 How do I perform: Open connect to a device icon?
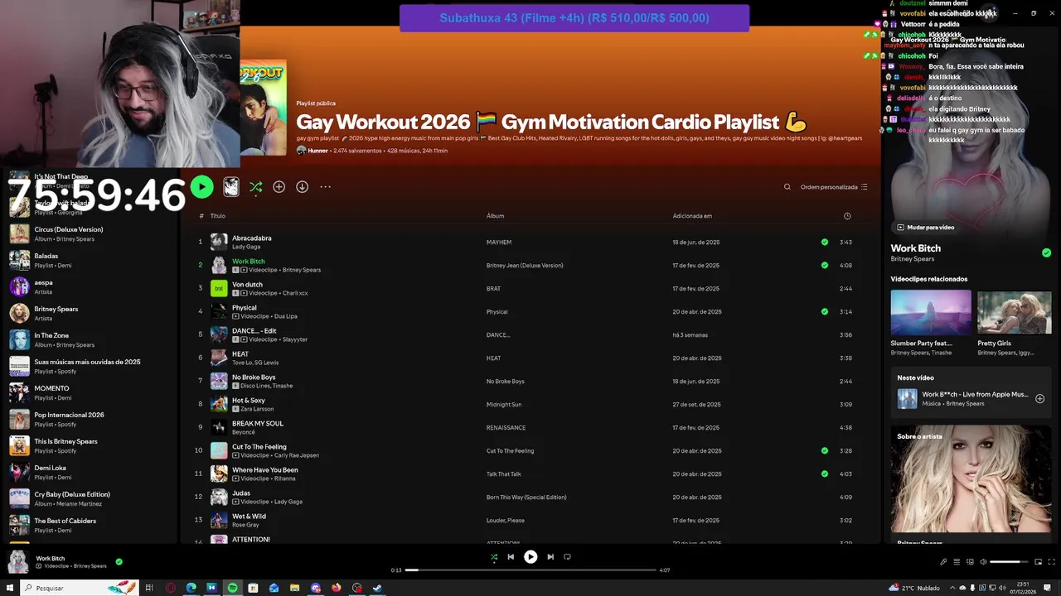click(x=970, y=562)
